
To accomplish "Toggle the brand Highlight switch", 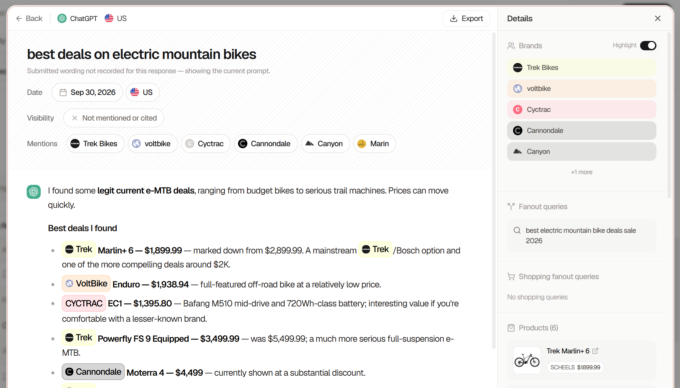I will click(648, 45).
